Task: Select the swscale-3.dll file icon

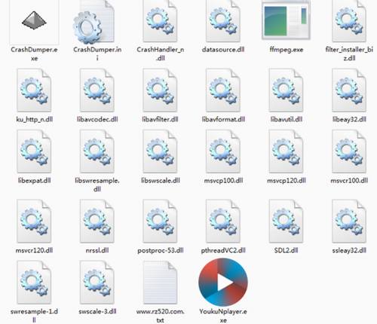Action: [97, 283]
